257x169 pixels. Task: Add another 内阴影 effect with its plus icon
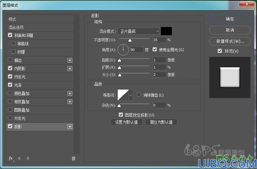coord(70,69)
